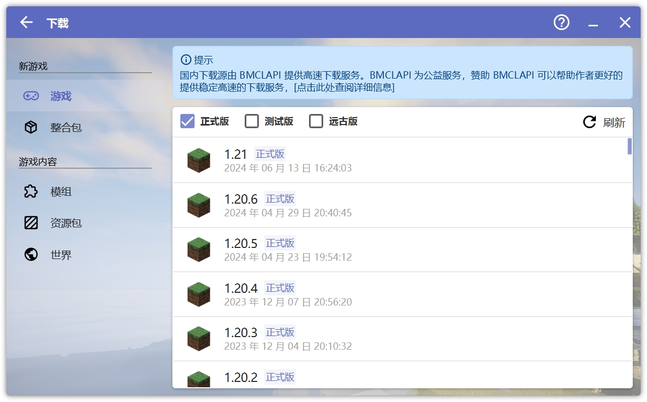
Task: Select version 1.20.4 text
Action: (x=241, y=288)
